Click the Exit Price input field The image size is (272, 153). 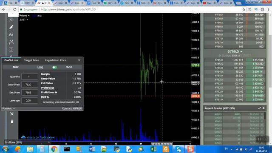(x=29, y=93)
